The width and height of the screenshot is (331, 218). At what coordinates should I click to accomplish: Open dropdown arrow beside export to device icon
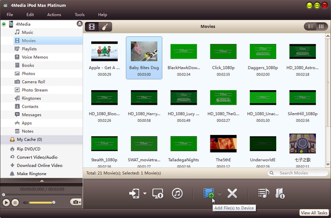pos(145,193)
